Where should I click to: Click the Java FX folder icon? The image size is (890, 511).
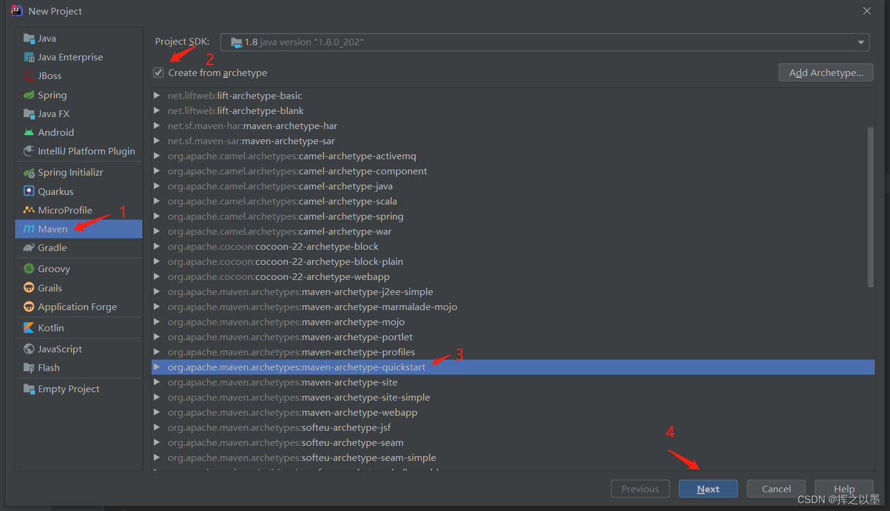pyautogui.click(x=29, y=113)
